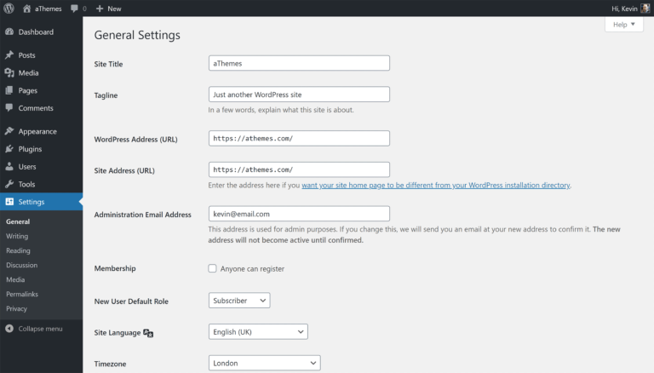Screen dimensions: 654x373
Task: Open the Media library icon menu
Action: (9, 72)
